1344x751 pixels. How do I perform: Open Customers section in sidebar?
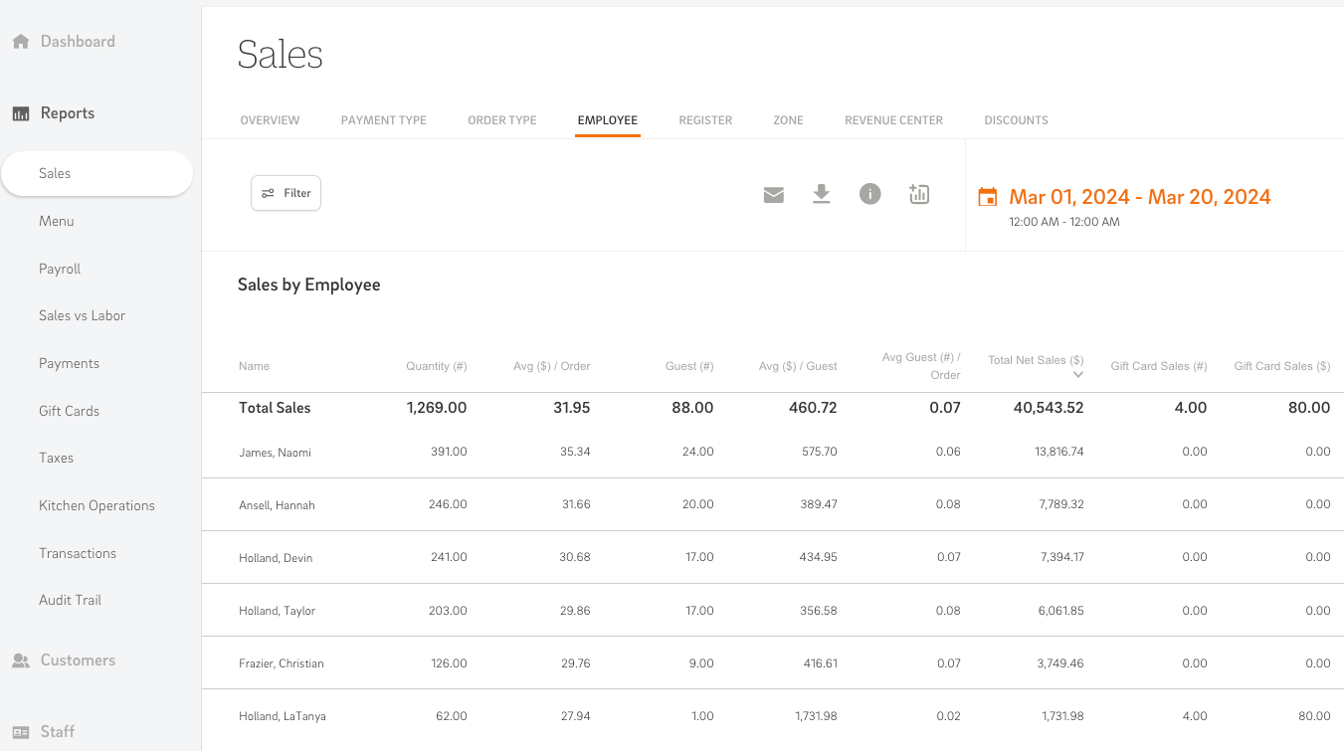78,660
